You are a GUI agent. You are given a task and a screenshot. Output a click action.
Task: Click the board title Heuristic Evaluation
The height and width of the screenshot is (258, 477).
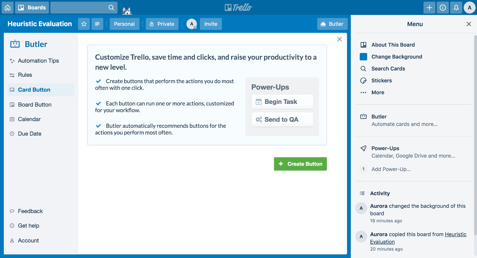[40, 24]
